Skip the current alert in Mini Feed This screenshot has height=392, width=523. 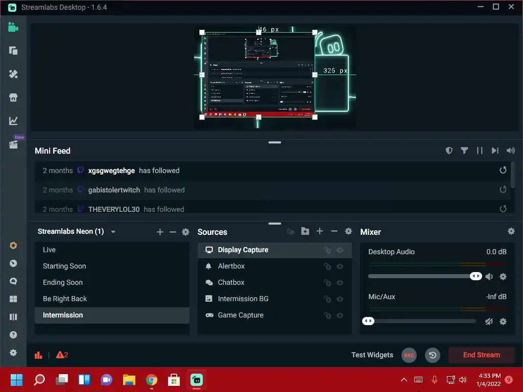495,151
